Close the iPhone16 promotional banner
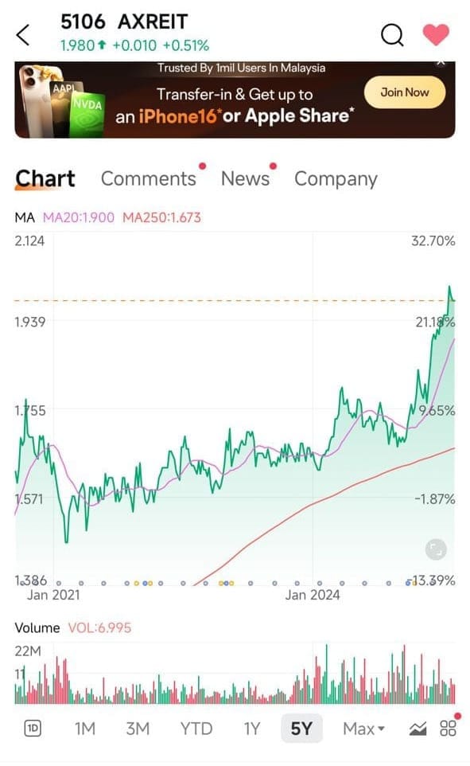The height and width of the screenshot is (766, 470). tap(441, 63)
